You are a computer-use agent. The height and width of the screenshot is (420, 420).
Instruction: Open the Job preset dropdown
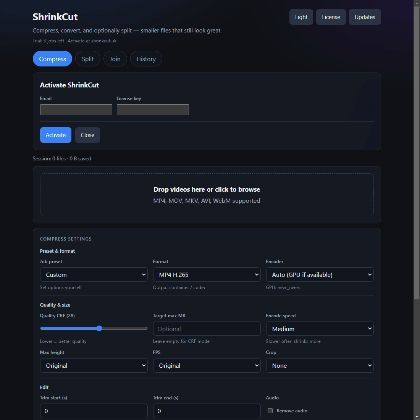tap(94, 275)
